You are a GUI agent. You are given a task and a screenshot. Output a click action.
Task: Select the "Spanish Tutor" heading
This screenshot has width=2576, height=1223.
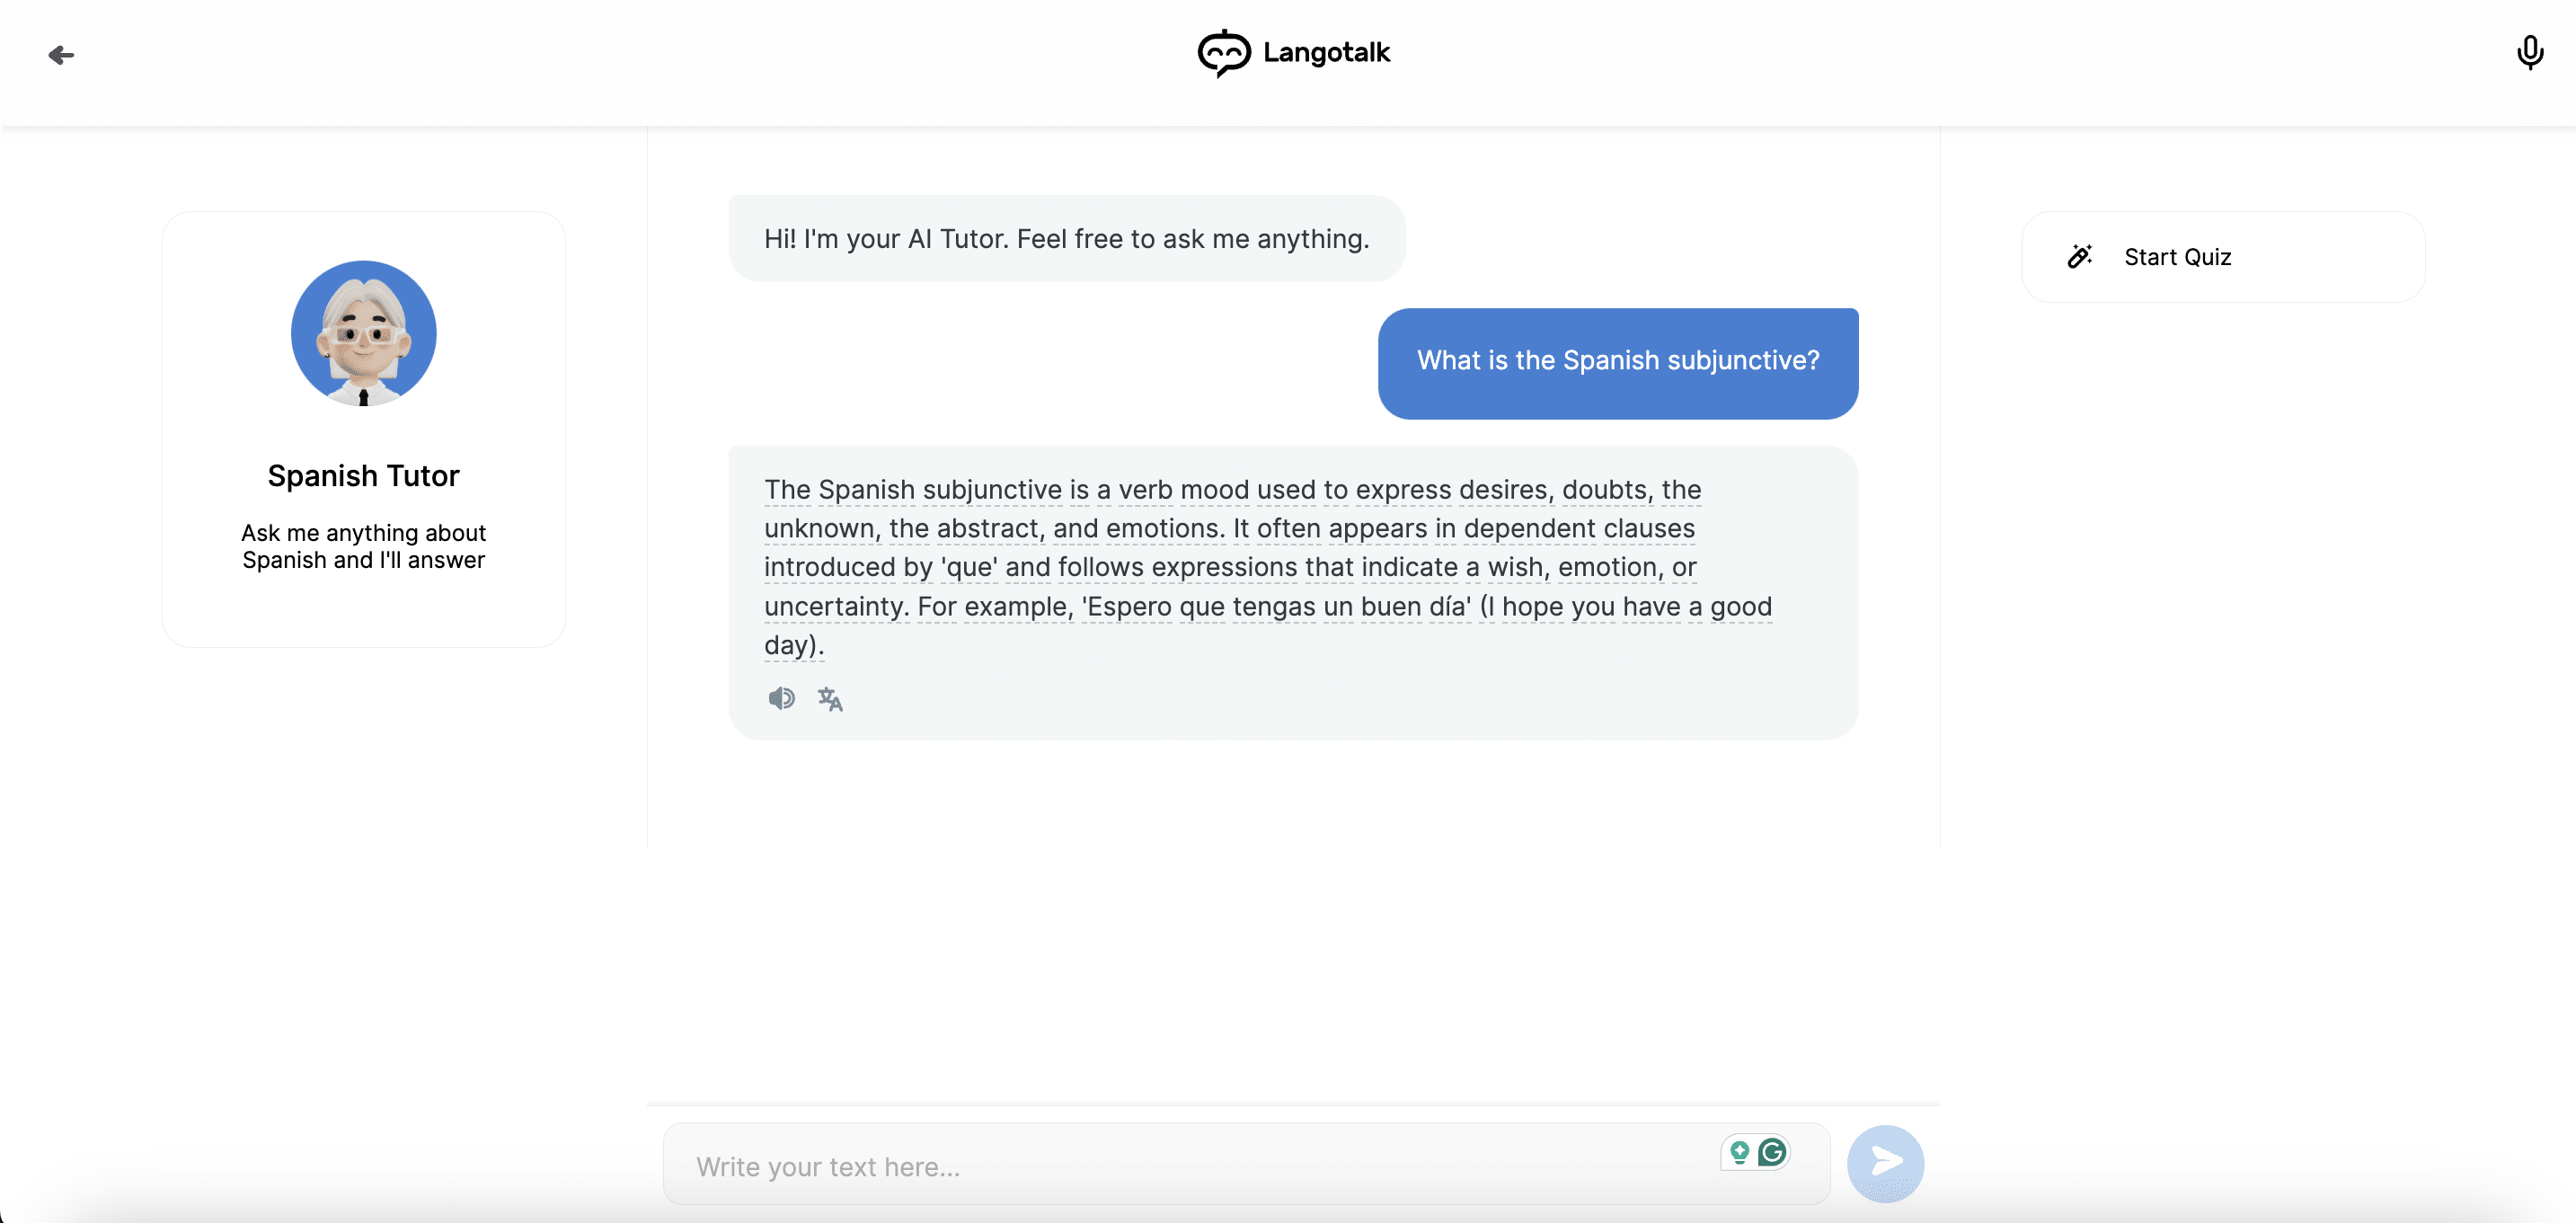pos(363,476)
